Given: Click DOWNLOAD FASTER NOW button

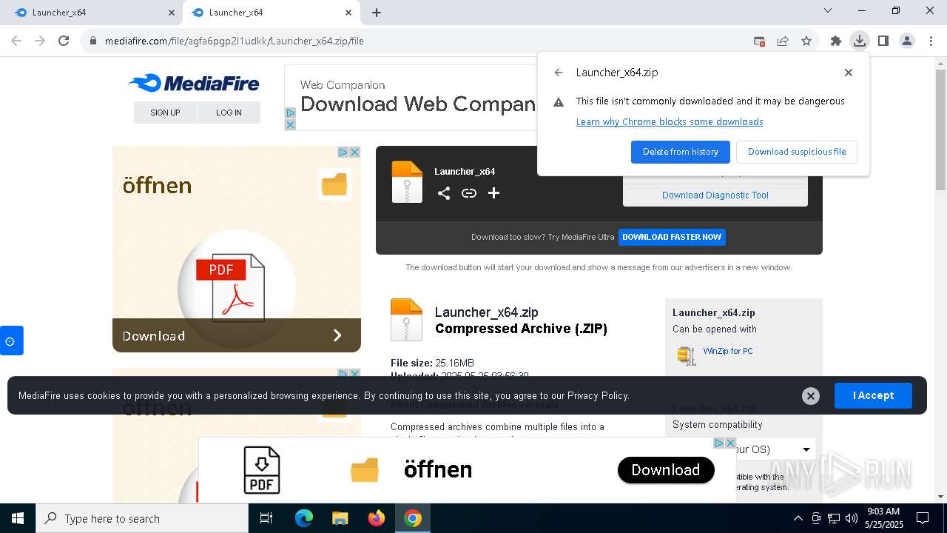Looking at the screenshot, I should tap(672, 237).
